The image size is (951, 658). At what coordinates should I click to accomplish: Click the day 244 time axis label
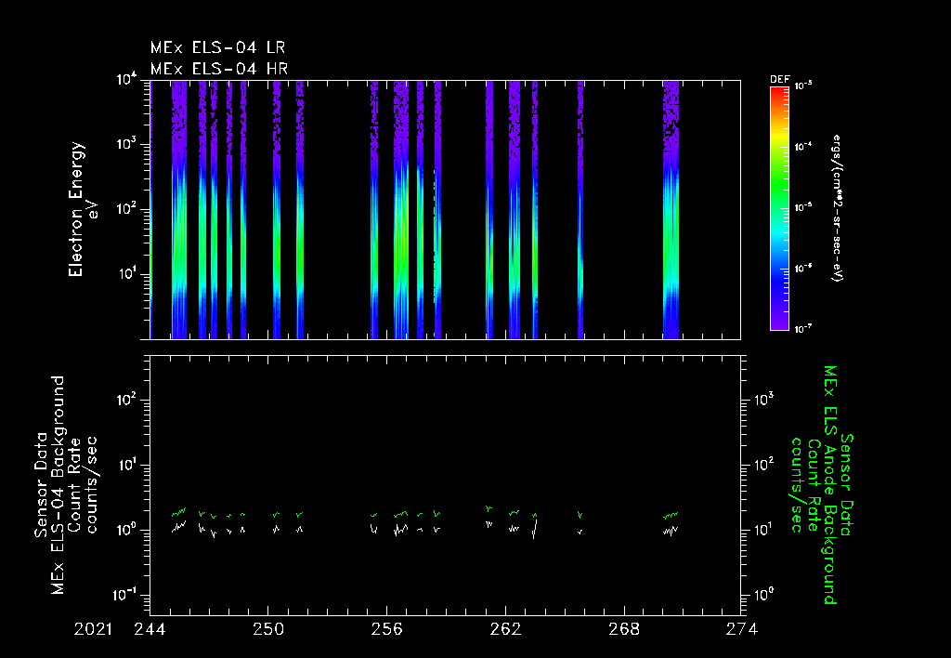tap(150, 629)
